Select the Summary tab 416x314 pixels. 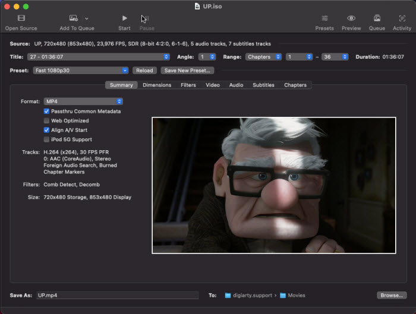[121, 85]
